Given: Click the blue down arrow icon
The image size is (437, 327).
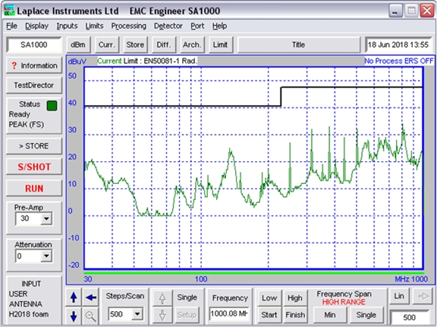Looking at the screenshot, I should click(74, 316).
